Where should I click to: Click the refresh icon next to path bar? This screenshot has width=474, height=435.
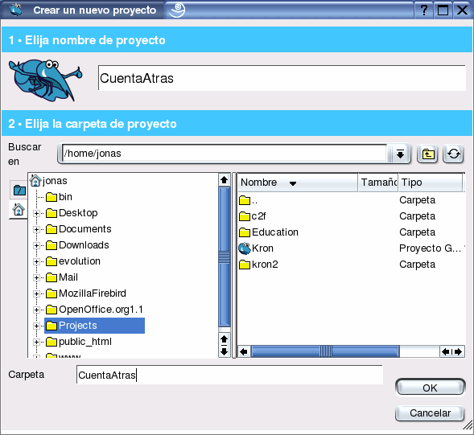point(453,154)
